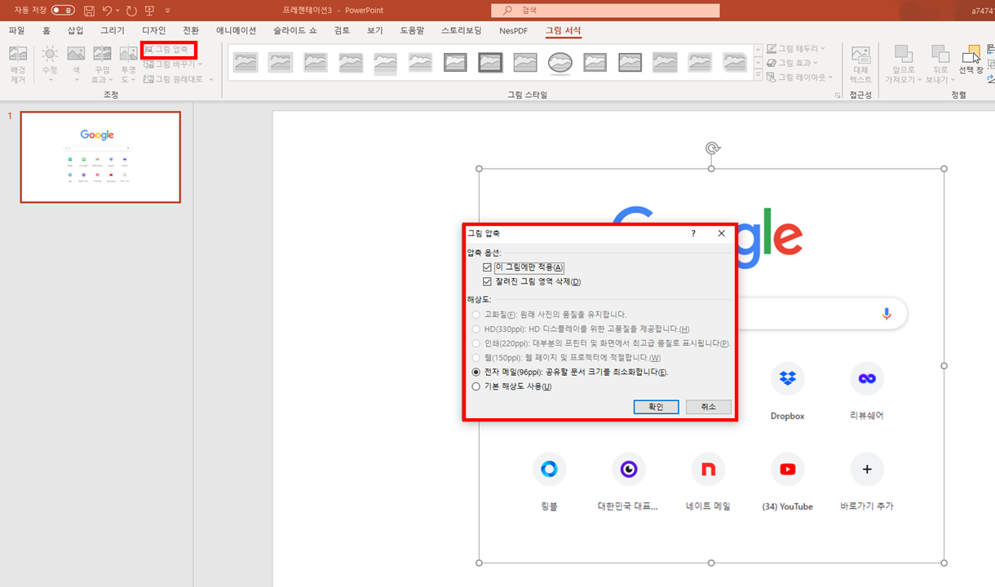Select slide 1 thumbnail in the slide panel
Viewport: 995px width, 587px height.
(100, 157)
